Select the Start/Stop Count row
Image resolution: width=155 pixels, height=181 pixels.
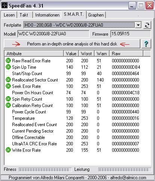[x=77, y=74]
